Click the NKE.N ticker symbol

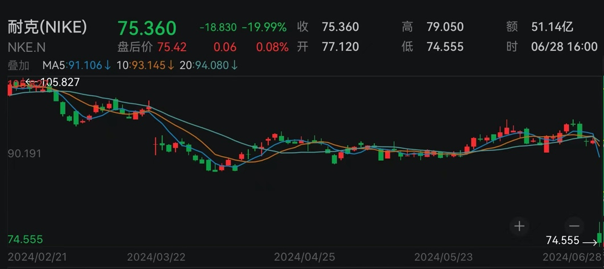[26, 47]
